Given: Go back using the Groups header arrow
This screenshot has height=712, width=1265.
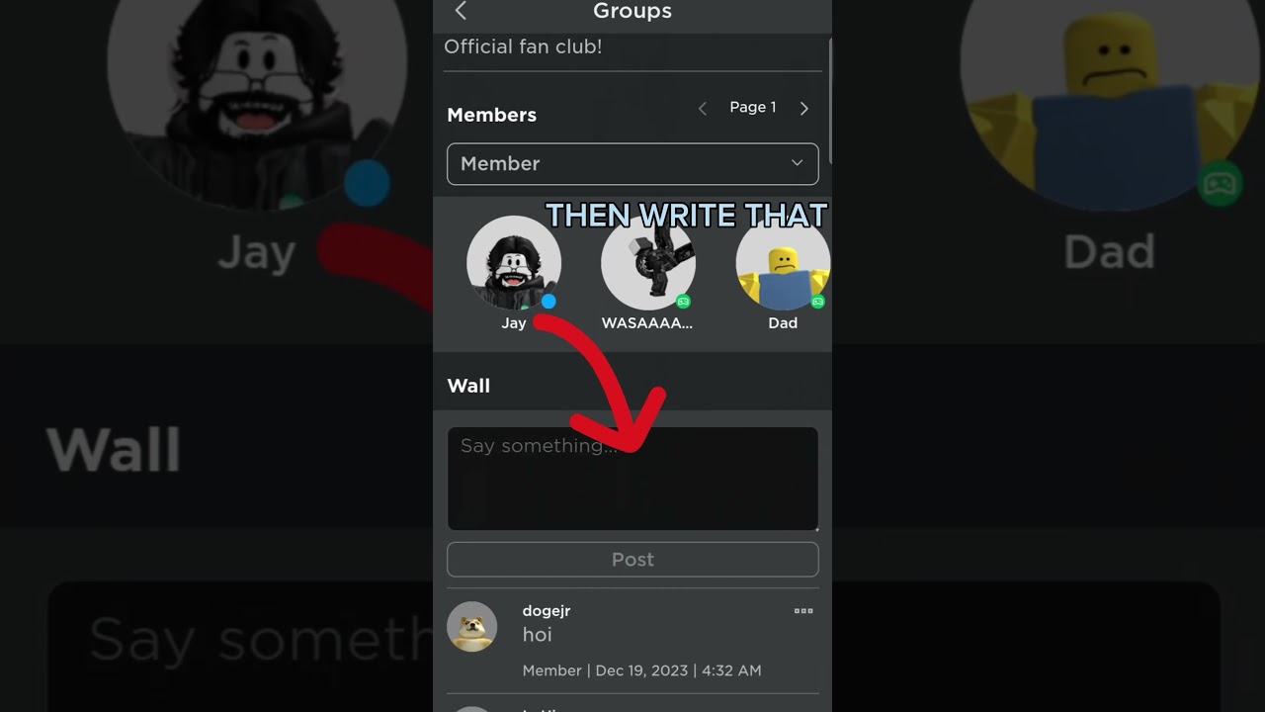Looking at the screenshot, I should pos(461,11).
